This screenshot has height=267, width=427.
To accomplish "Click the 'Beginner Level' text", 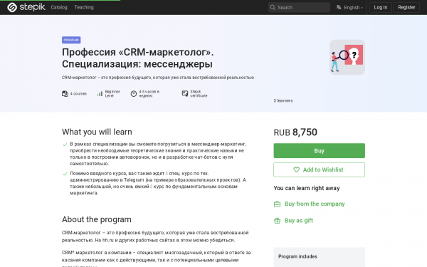I will [112, 94].
